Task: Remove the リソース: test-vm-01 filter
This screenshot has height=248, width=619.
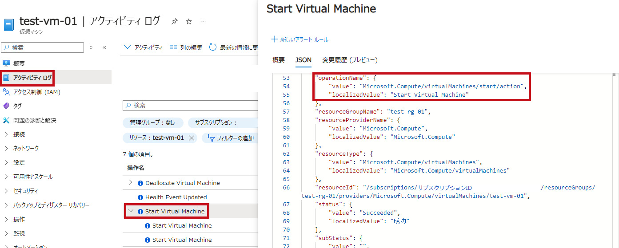Action: click(192, 138)
